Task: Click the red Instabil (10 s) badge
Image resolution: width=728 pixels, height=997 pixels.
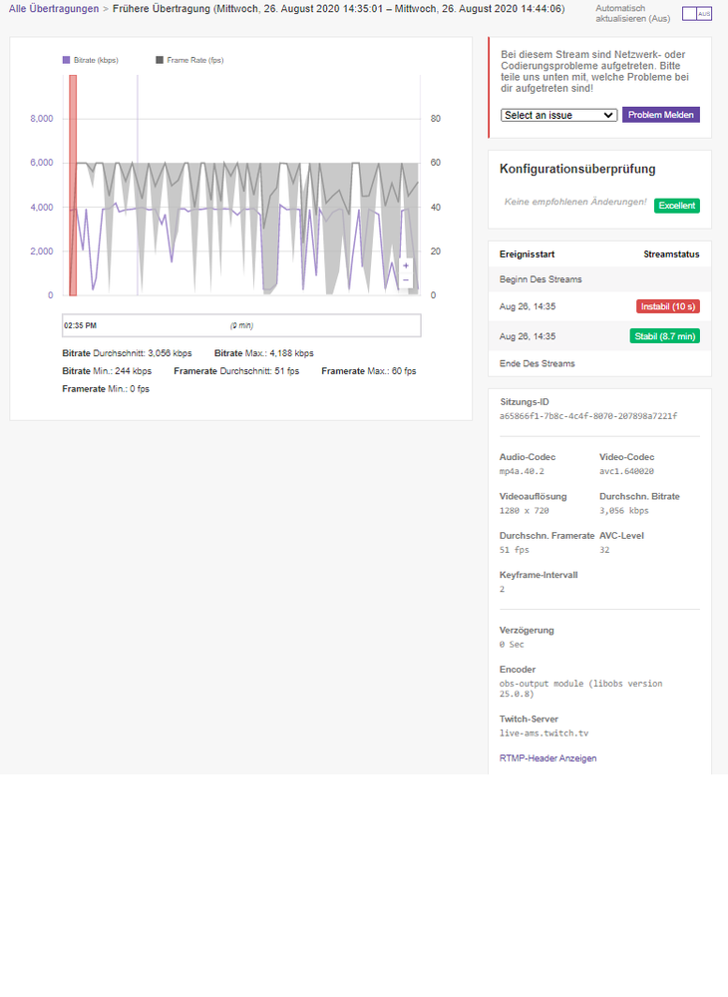Action: pyautogui.click(x=667, y=306)
